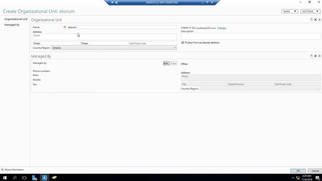322x181 pixels.
Task: Click the Change... link next to Create in
Action: [x=222, y=28]
